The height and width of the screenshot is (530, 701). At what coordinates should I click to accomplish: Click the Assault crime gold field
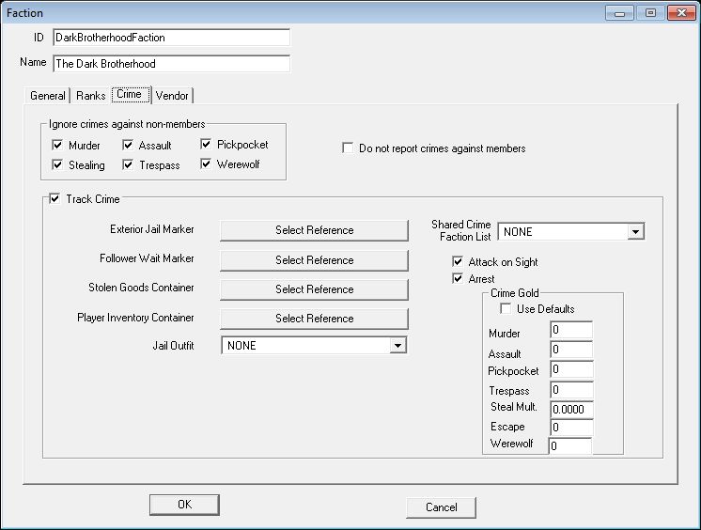point(571,350)
